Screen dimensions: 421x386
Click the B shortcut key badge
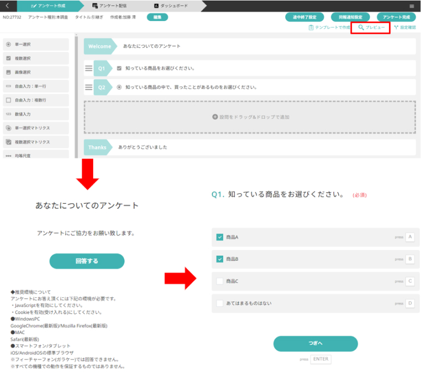pos(410,259)
